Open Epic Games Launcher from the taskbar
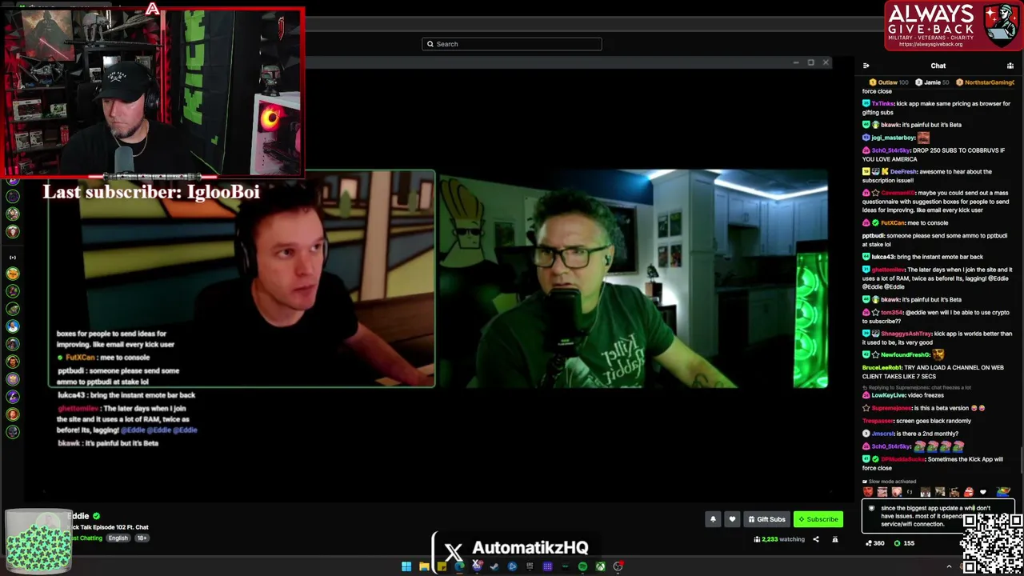Viewport: 1024px width, 576px height. pos(530,566)
